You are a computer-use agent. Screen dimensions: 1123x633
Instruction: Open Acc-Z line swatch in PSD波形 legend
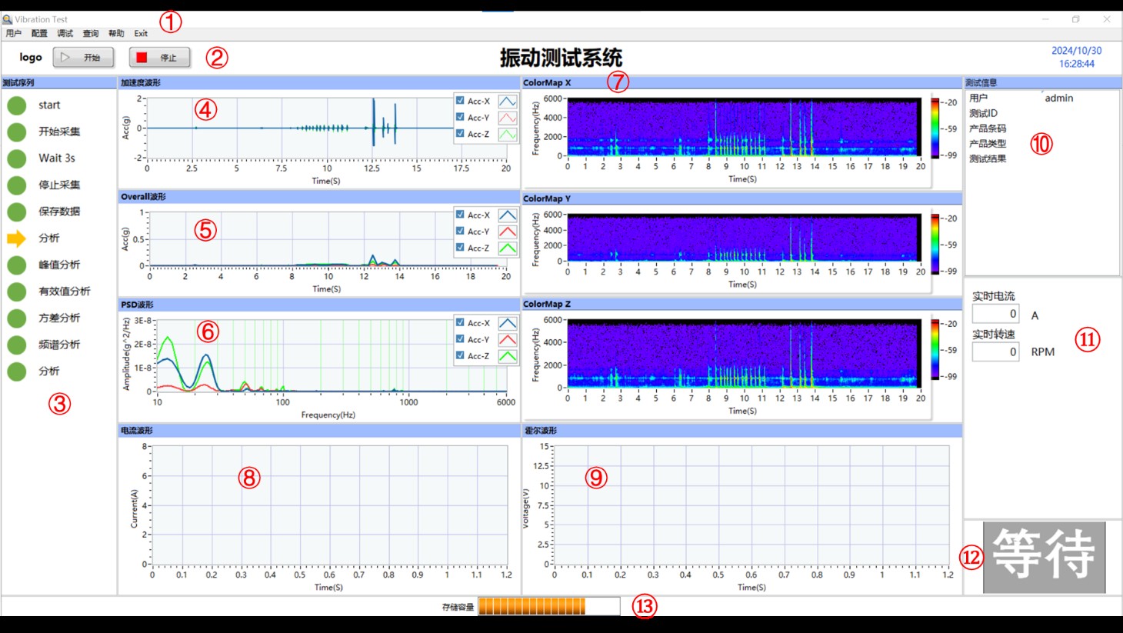(x=508, y=356)
